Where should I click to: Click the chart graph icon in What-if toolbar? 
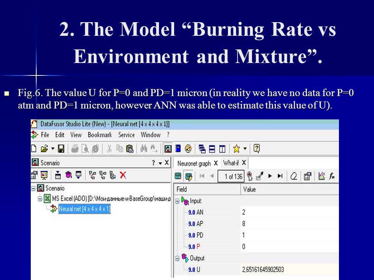click(x=321, y=177)
